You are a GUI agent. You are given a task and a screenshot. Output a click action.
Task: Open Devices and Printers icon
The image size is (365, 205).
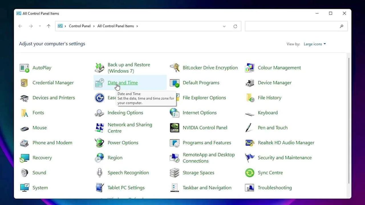coord(25,98)
